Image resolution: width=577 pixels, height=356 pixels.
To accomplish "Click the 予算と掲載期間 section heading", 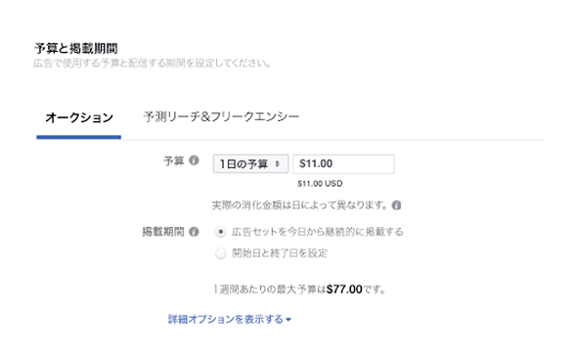I will pyautogui.click(x=76, y=48).
